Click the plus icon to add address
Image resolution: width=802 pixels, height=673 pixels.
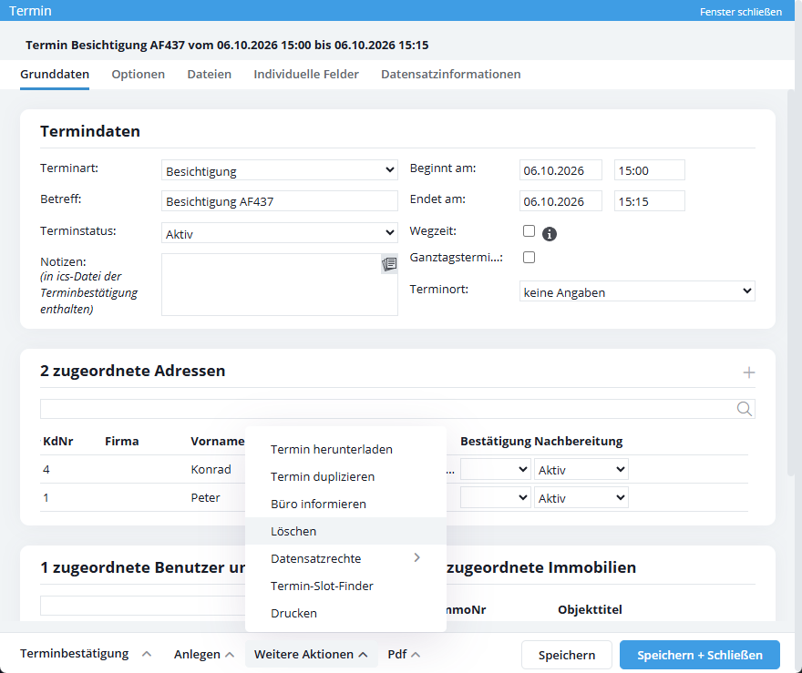[x=748, y=372]
